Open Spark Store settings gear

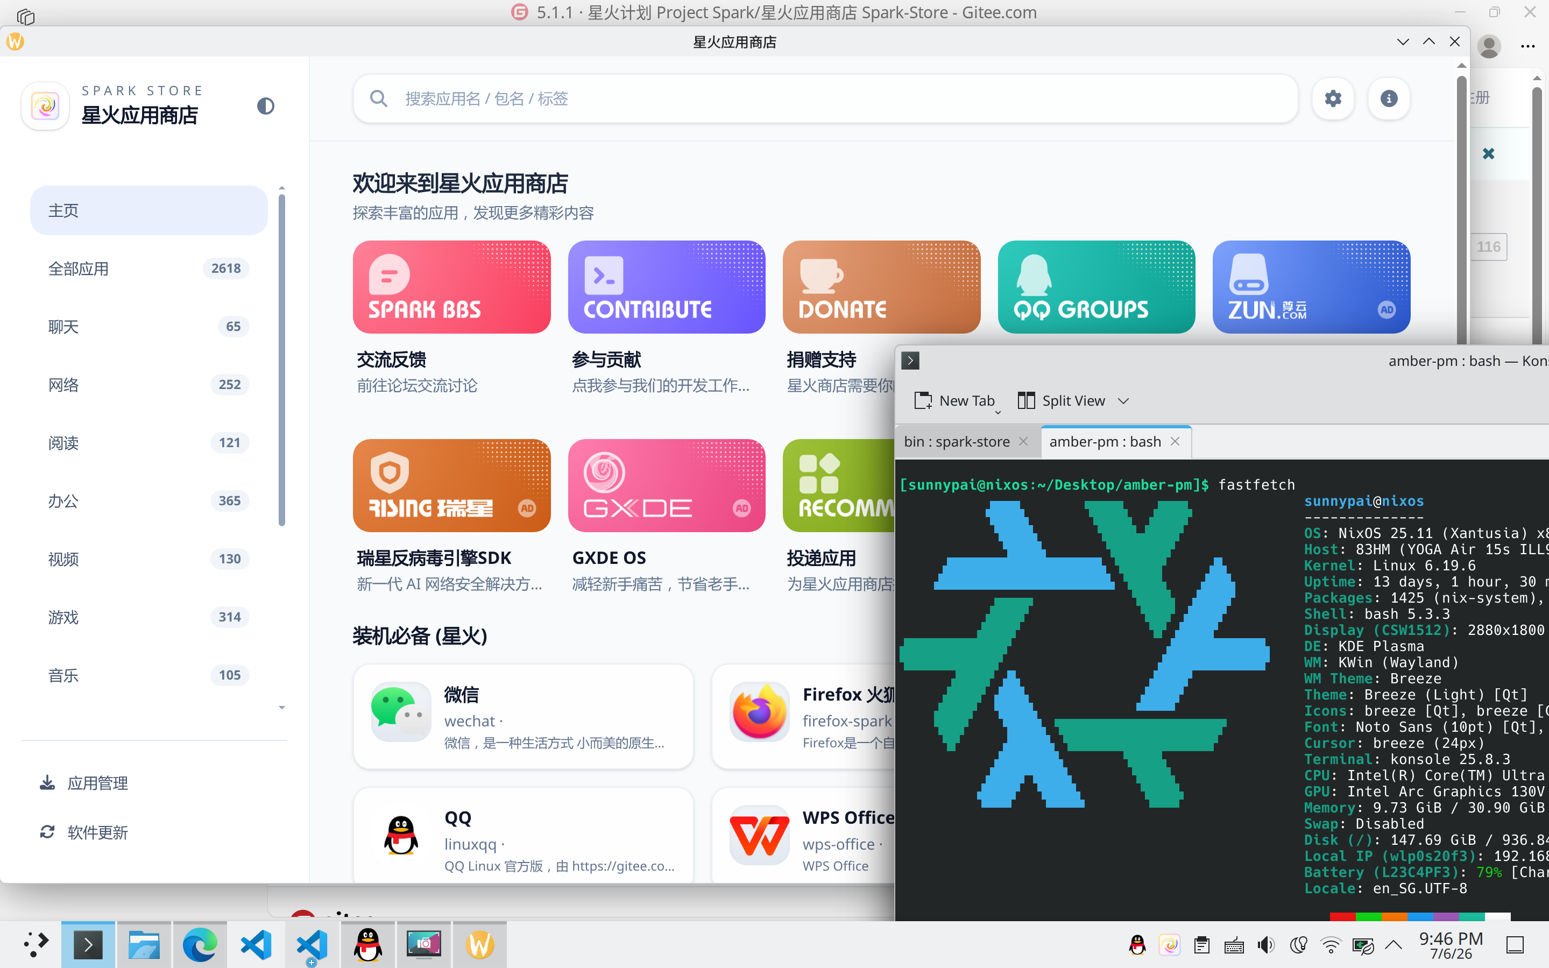[1333, 98]
